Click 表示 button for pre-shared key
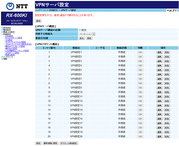 pos(82,38)
